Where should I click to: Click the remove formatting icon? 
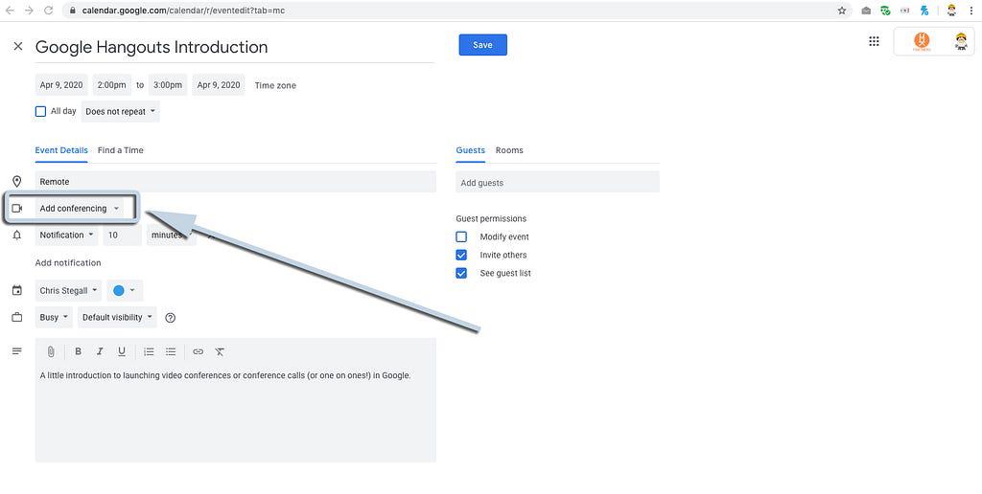tap(220, 351)
